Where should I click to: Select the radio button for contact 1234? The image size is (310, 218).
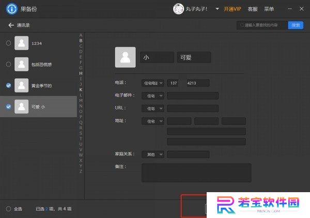pos(8,43)
